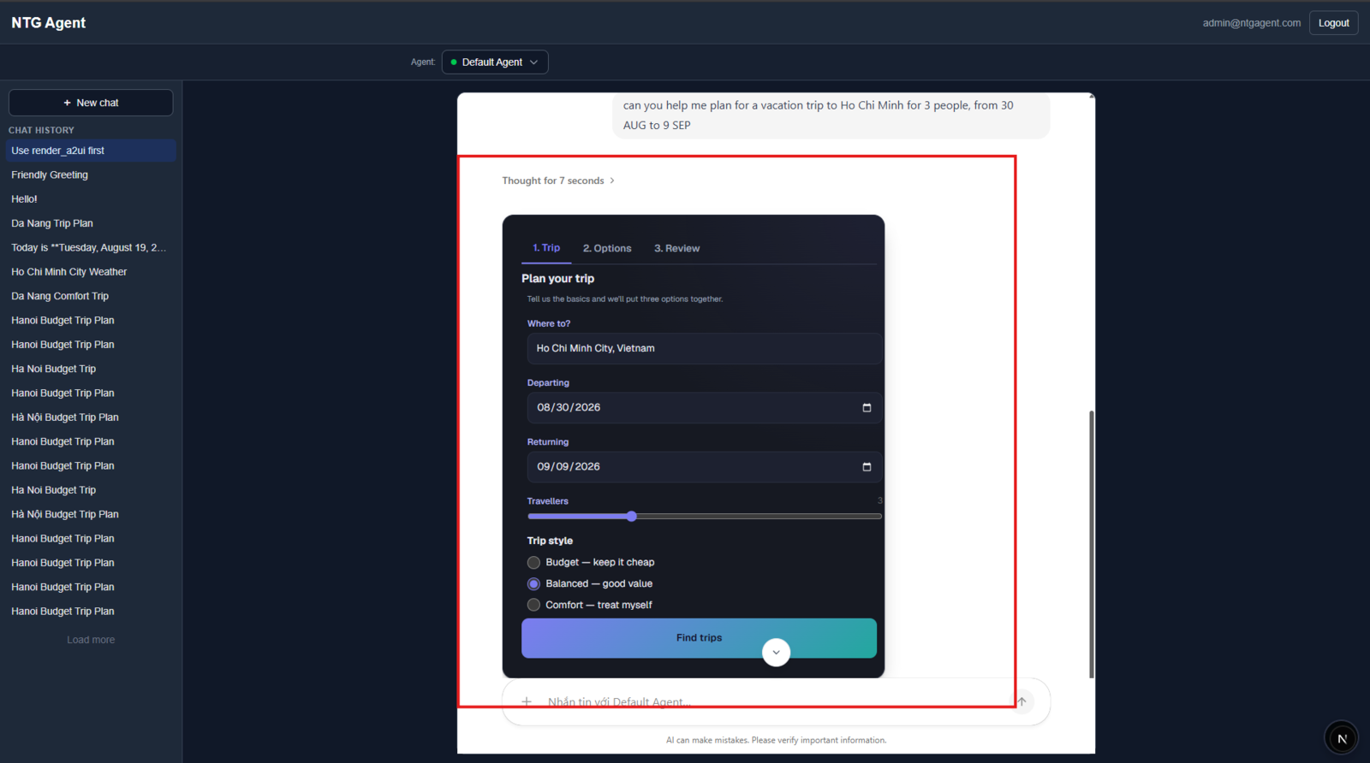Start a New chat with plus button
This screenshot has width=1370, height=763.
91,103
